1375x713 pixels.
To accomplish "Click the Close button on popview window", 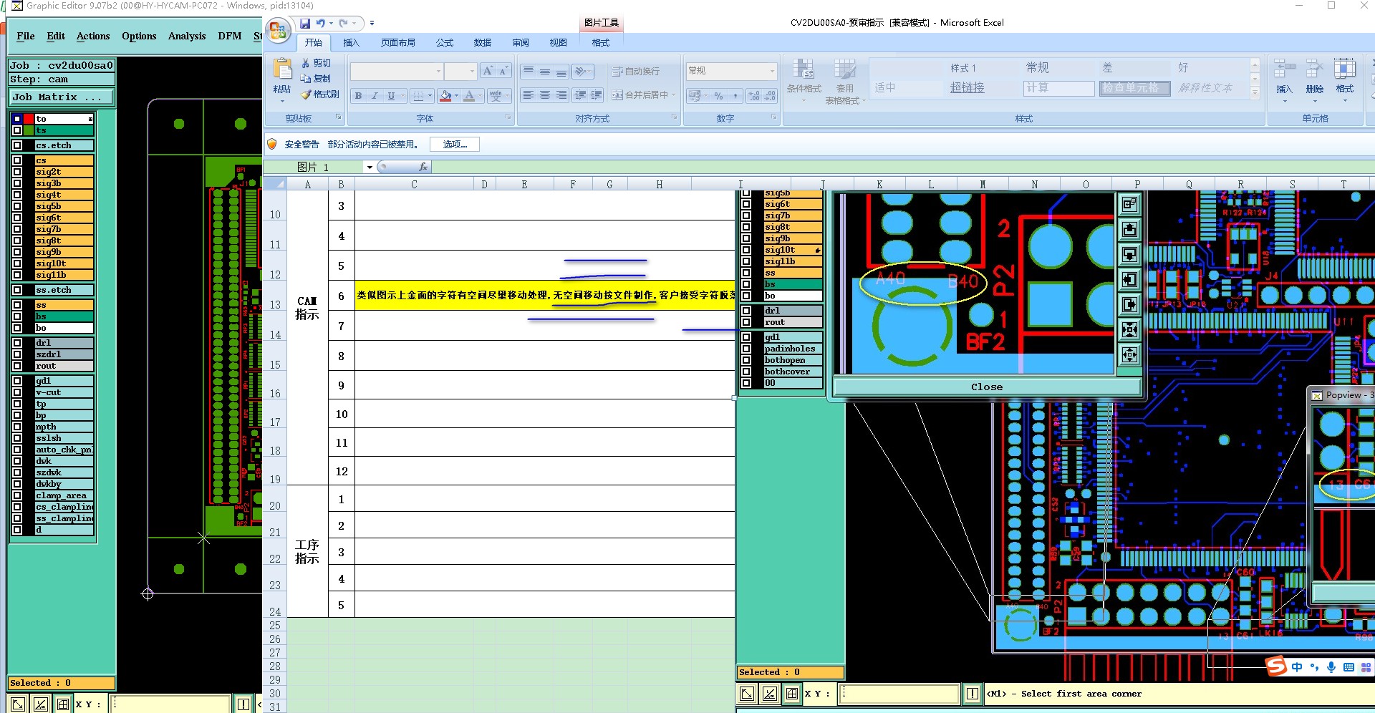I will coord(987,387).
